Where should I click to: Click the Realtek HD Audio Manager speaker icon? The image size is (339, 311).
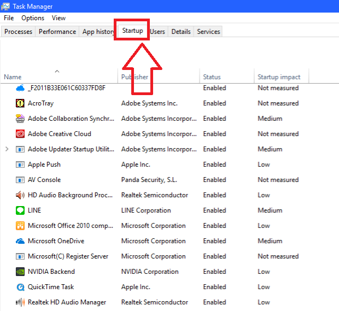pyautogui.click(x=20, y=302)
